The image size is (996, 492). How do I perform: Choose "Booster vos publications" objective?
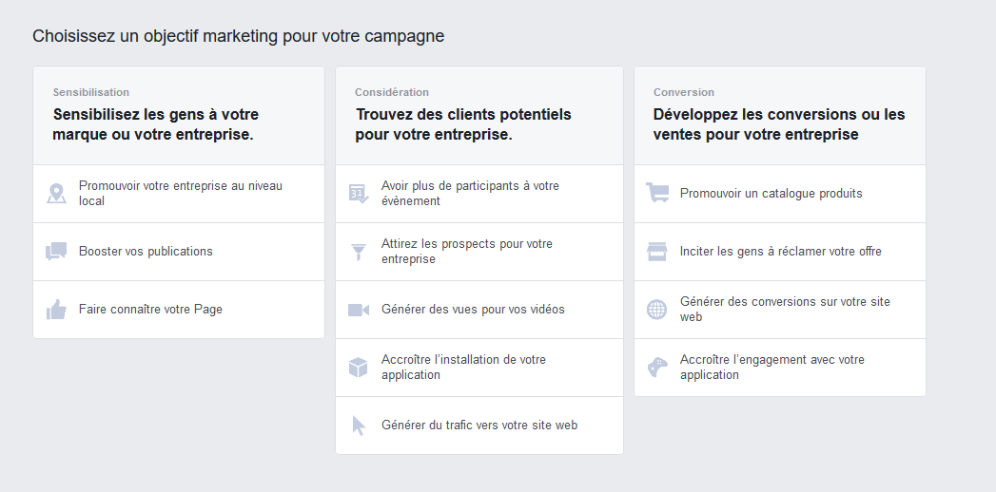pyautogui.click(x=146, y=252)
